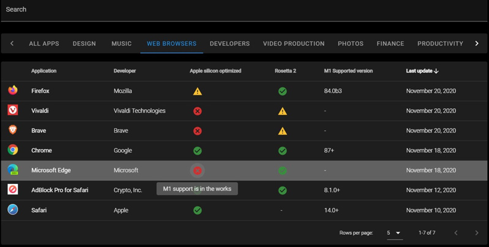Click the Vivaldi browser icon
Screen dimensions: 489x247
click(13, 110)
